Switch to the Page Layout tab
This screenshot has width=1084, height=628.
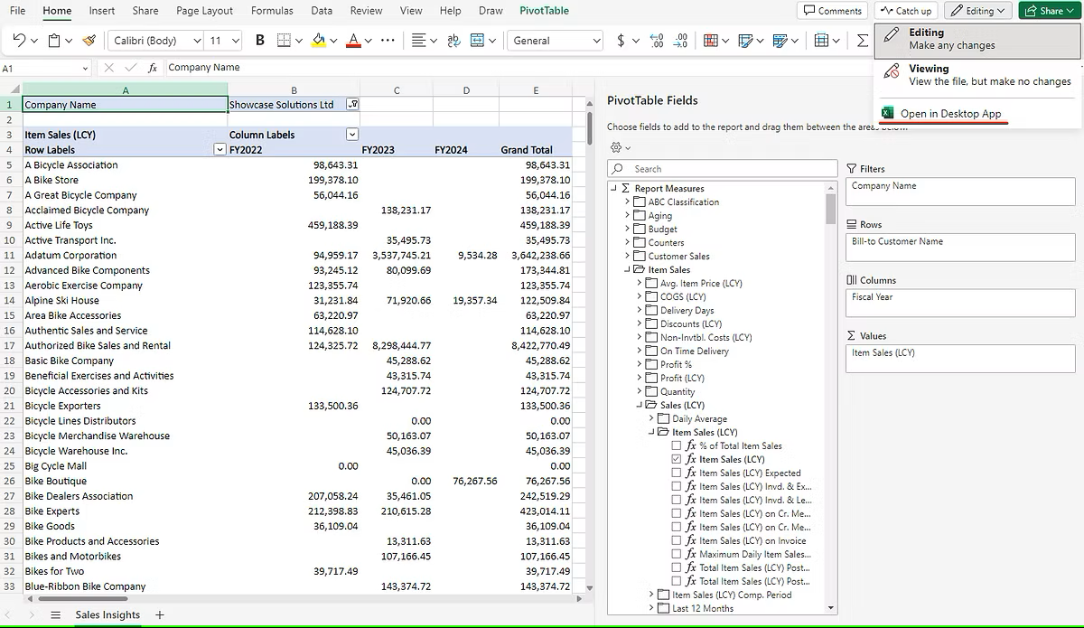(x=204, y=11)
